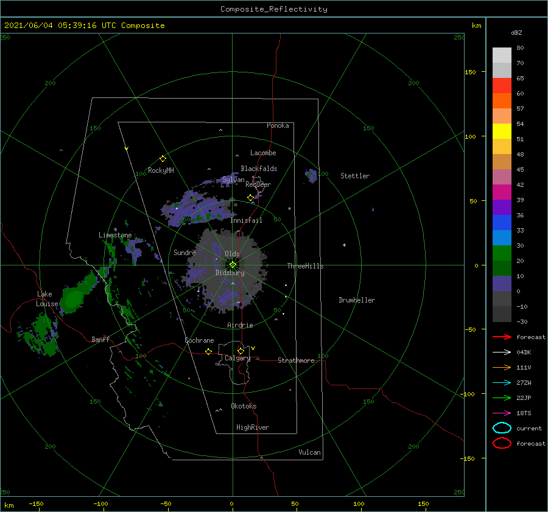
Task: Click the magenta 18TS arrow in legend
Action: coord(502,413)
